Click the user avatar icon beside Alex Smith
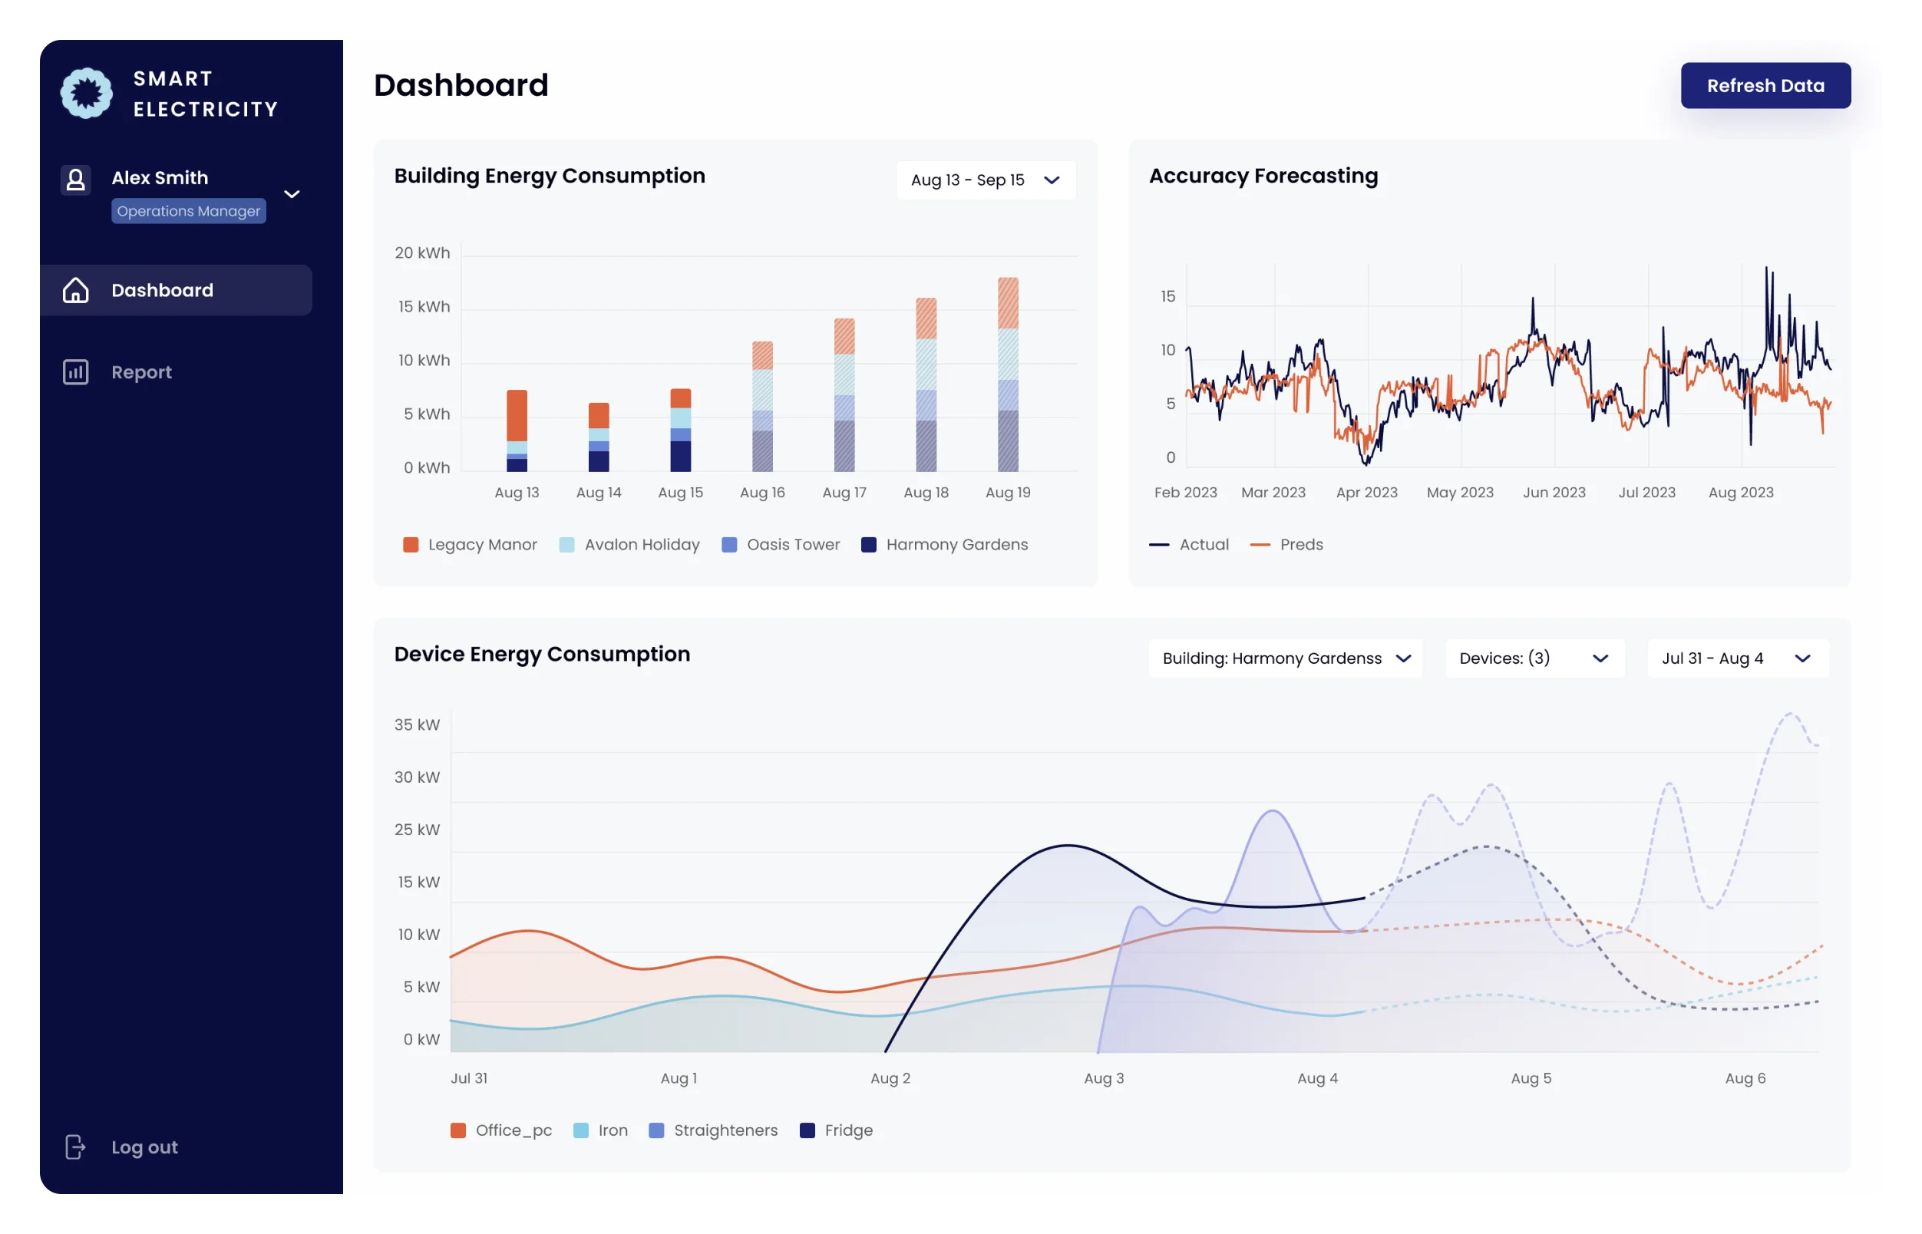This screenshot has height=1234, width=1922. tap(75, 180)
